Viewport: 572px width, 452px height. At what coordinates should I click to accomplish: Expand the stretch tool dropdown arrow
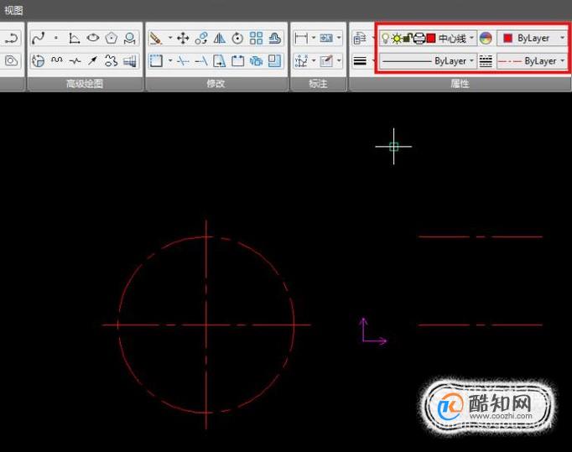click(x=170, y=60)
